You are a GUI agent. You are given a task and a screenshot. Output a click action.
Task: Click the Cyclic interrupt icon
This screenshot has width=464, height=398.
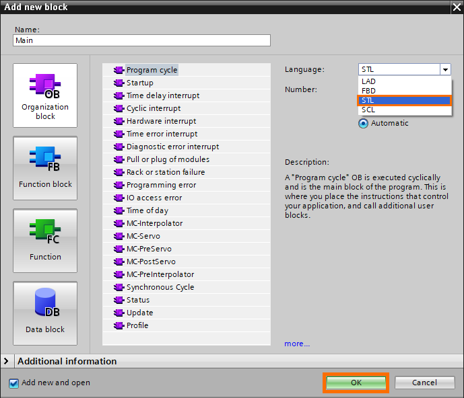point(119,108)
